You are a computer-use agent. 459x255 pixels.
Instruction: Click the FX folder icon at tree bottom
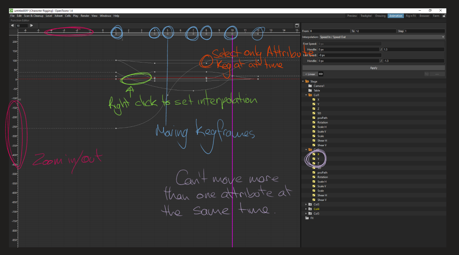pyautogui.click(x=307, y=218)
